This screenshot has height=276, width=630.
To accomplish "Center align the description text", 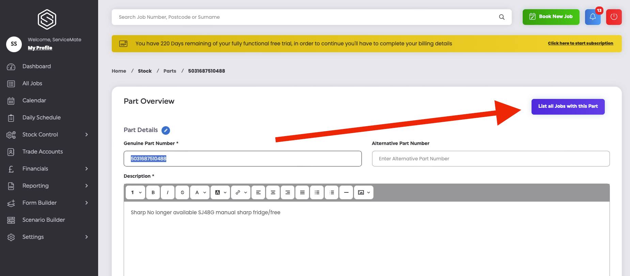I will 273,192.
